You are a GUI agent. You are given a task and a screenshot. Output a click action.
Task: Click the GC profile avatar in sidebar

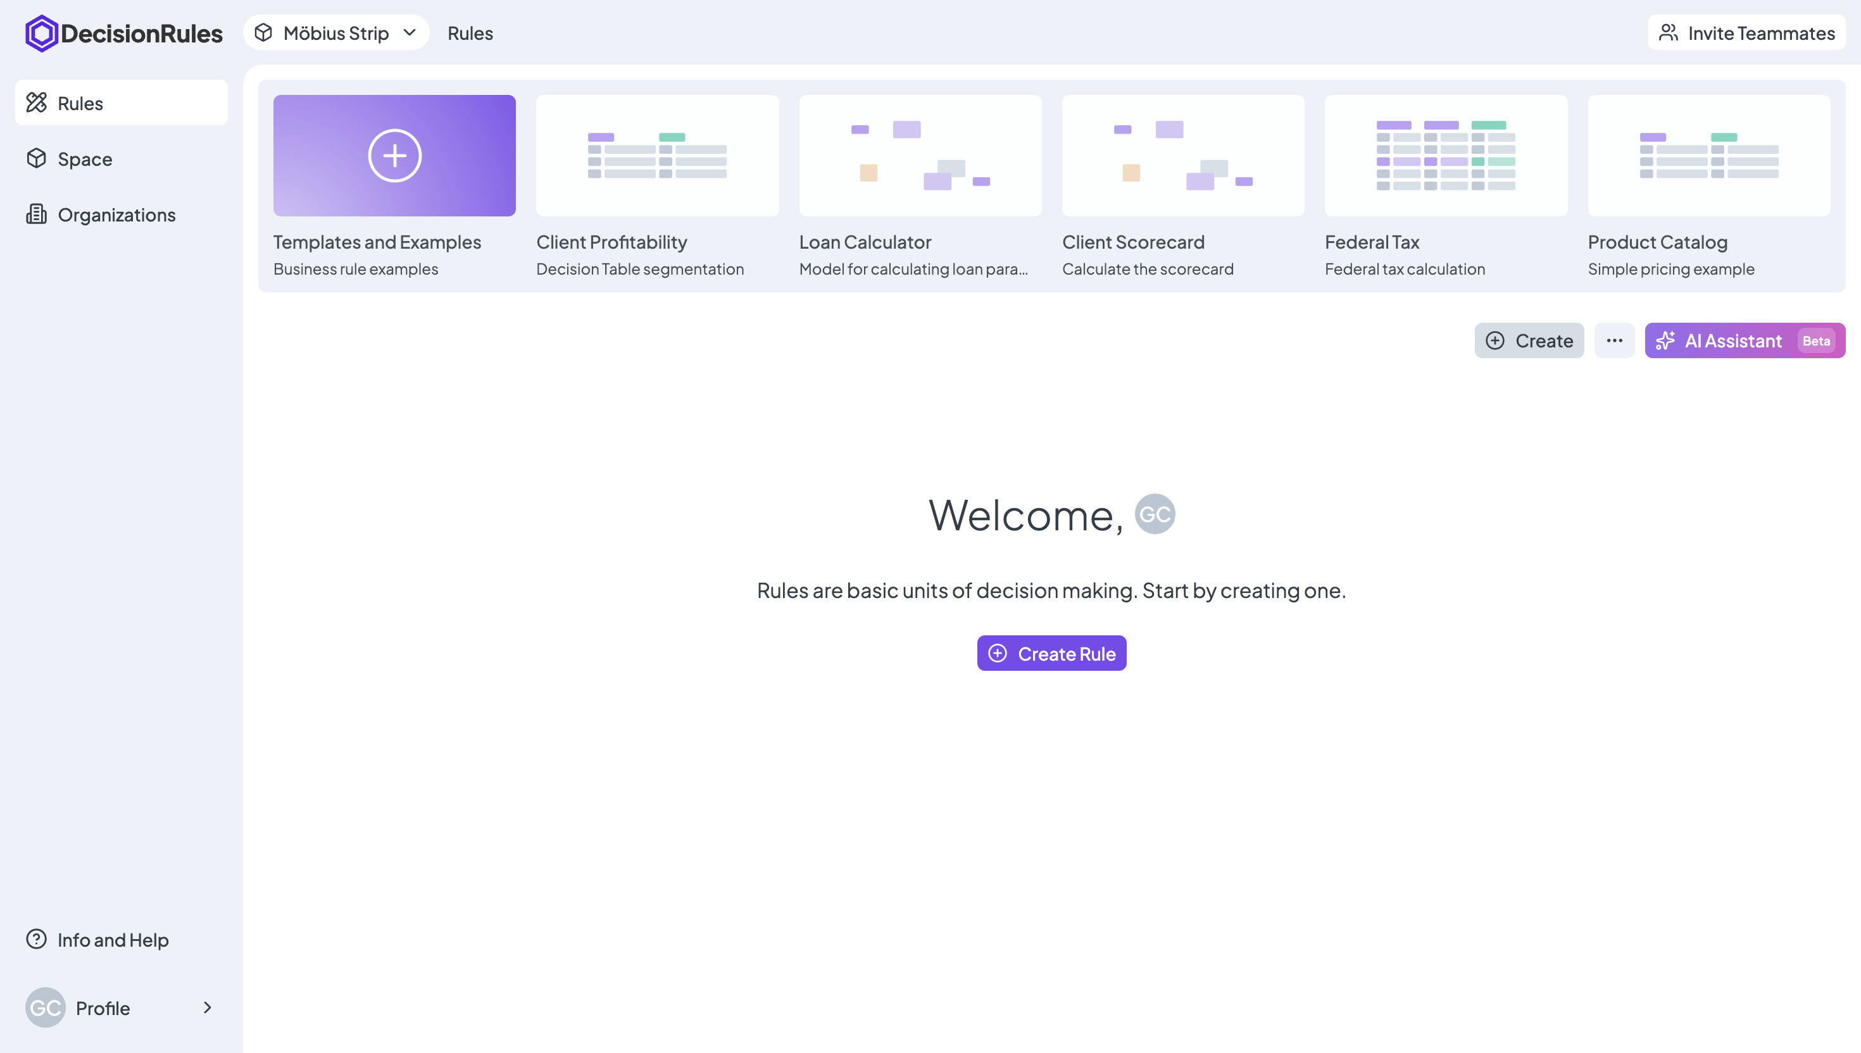pyautogui.click(x=45, y=1007)
